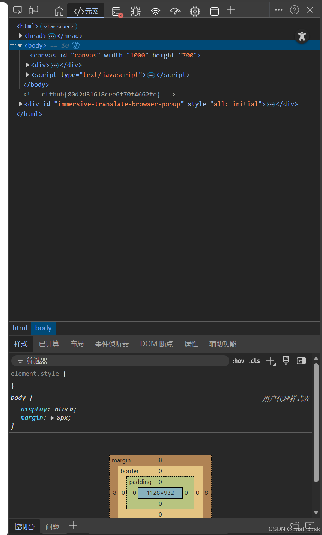Click the 用户代理样式表 source label
The height and width of the screenshot is (535, 322).
pos(286,398)
